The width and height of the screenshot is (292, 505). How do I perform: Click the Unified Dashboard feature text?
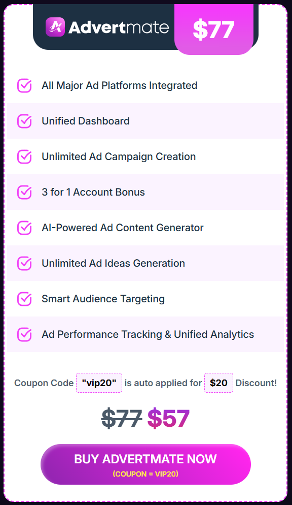coord(86,121)
